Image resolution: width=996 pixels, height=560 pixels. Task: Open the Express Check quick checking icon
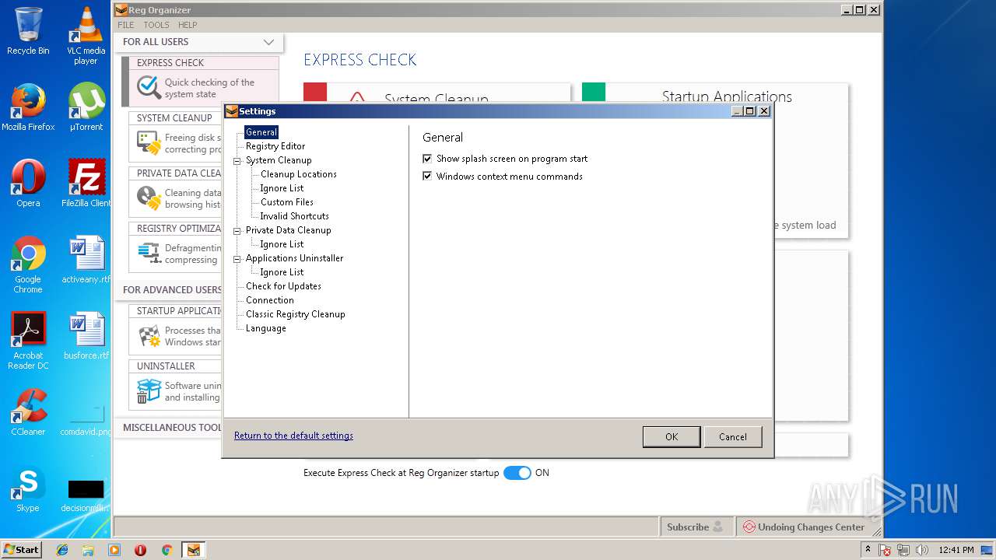149,87
